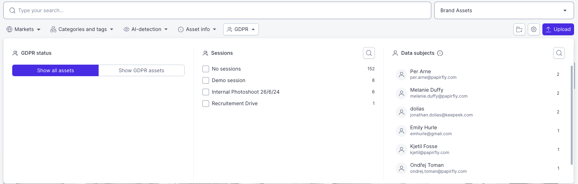Click the Demo session label text
The image size is (578, 184).
[x=228, y=80]
